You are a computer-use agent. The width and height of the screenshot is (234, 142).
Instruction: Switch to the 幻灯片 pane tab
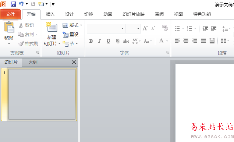[11, 62]
